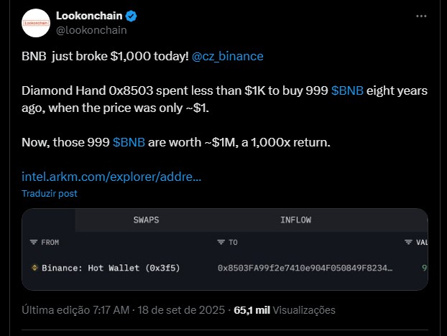
Task: Click the blue verified badge
Action: 131,16
